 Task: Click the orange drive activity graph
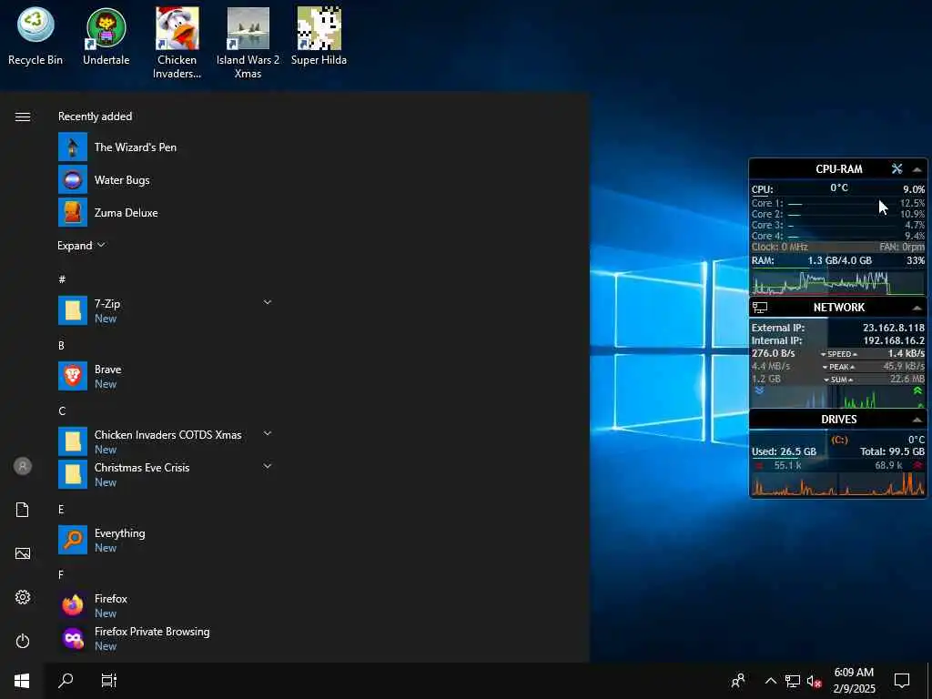[x=838, y=484]
